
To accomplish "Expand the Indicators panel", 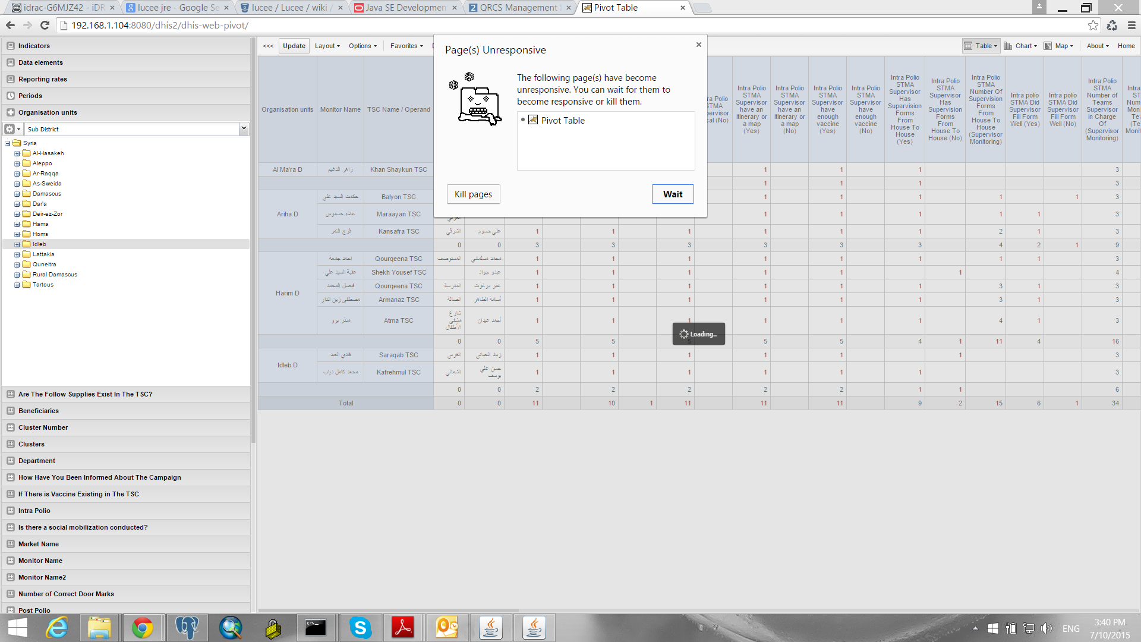I will [x=34, y=46].
